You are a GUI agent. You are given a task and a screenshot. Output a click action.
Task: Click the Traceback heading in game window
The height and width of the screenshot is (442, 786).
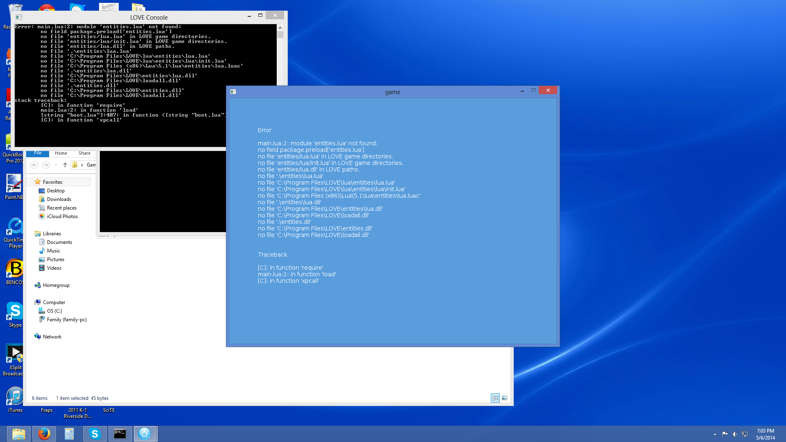(273, 255)
